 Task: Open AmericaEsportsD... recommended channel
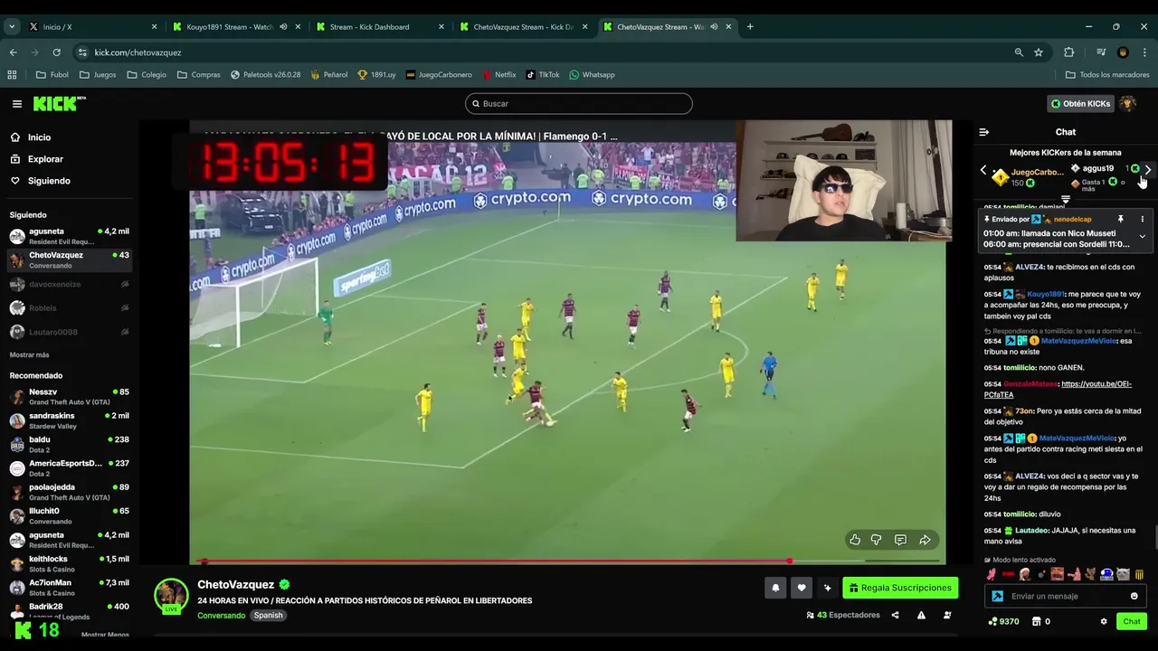tap(69, 468)
